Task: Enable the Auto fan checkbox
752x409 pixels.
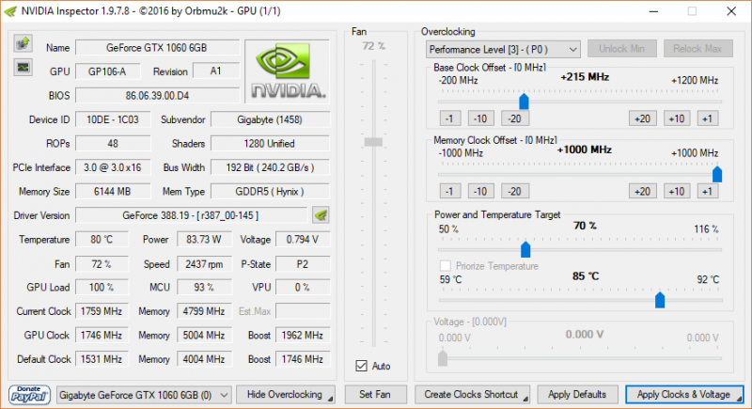Action: pos(362,366)
